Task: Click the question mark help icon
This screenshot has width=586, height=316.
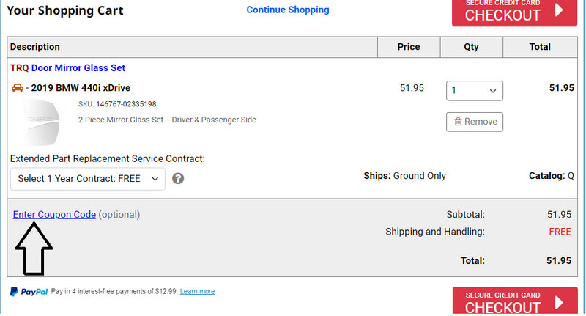Action: pyautogui.click(x=177, y=178)
